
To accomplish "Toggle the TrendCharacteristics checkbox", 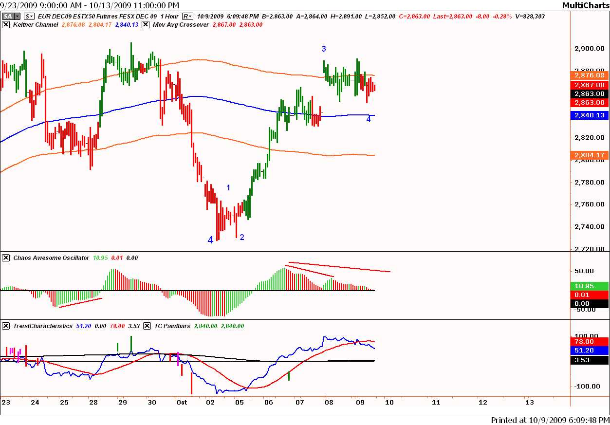I will coord(6,326).
